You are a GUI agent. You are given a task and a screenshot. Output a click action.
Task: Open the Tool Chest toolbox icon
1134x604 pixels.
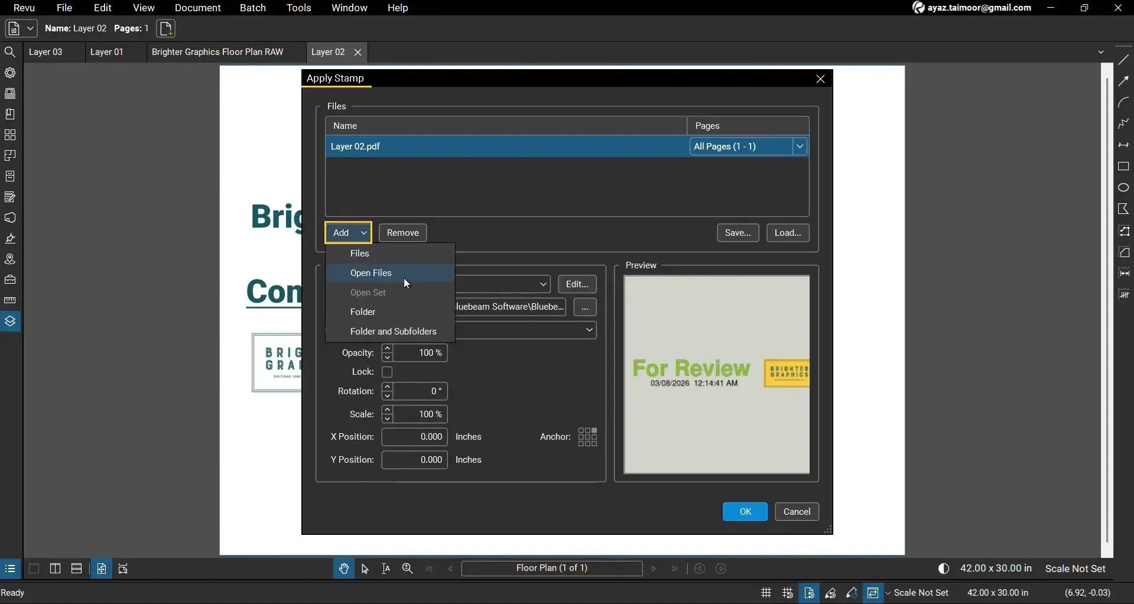click(10, 280)
